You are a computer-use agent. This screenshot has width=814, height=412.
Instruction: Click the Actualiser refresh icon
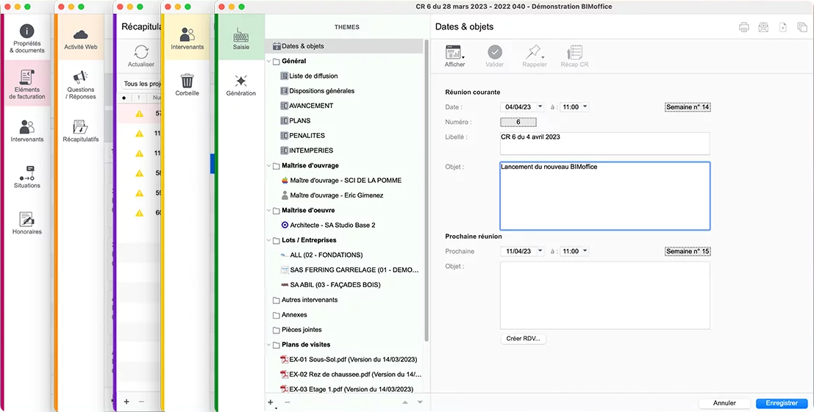tap(141, 52)
